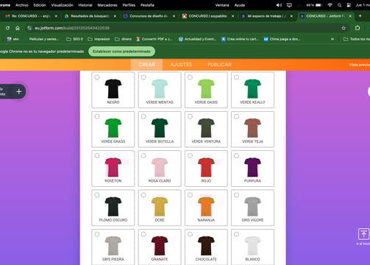
Task: Click the add form elements plus icon
Action: click(x=19, y=91)
